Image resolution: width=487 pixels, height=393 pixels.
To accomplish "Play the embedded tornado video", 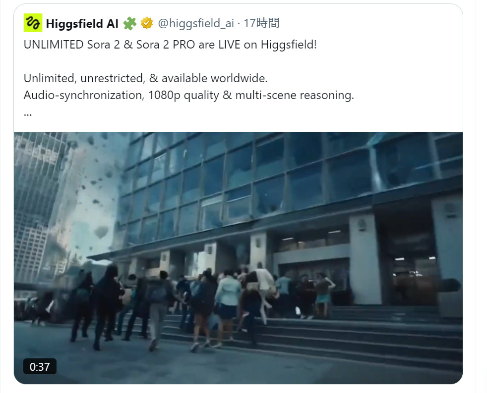I will (x=238, y=258).
